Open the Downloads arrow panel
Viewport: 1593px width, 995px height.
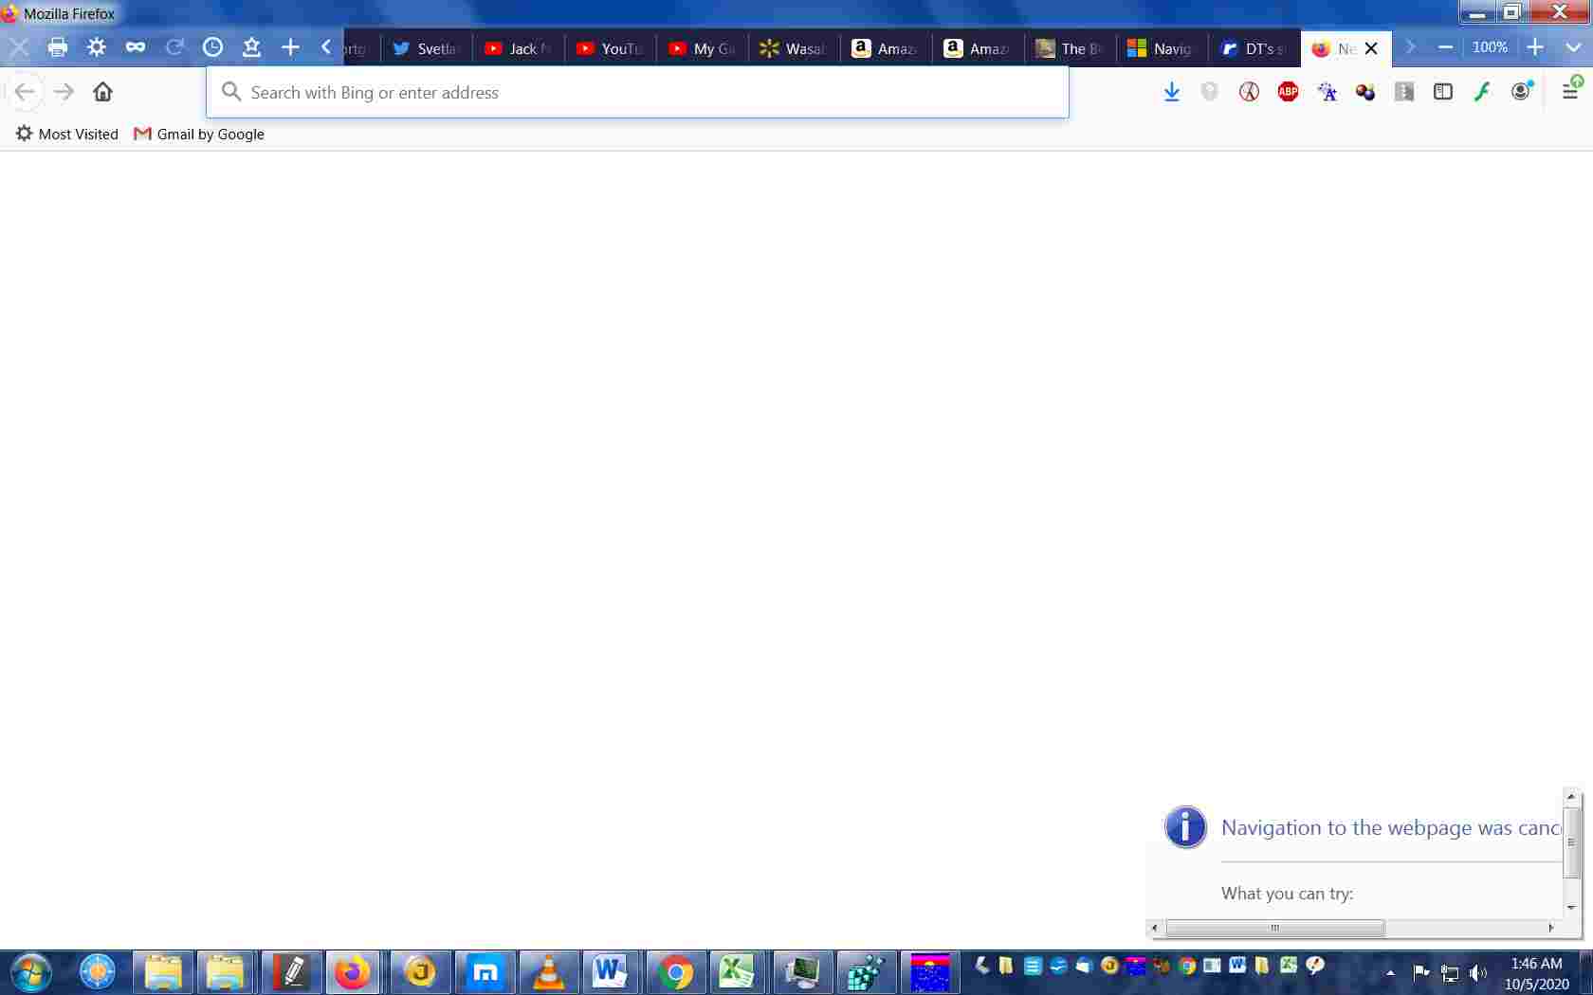pos(1172,92)
